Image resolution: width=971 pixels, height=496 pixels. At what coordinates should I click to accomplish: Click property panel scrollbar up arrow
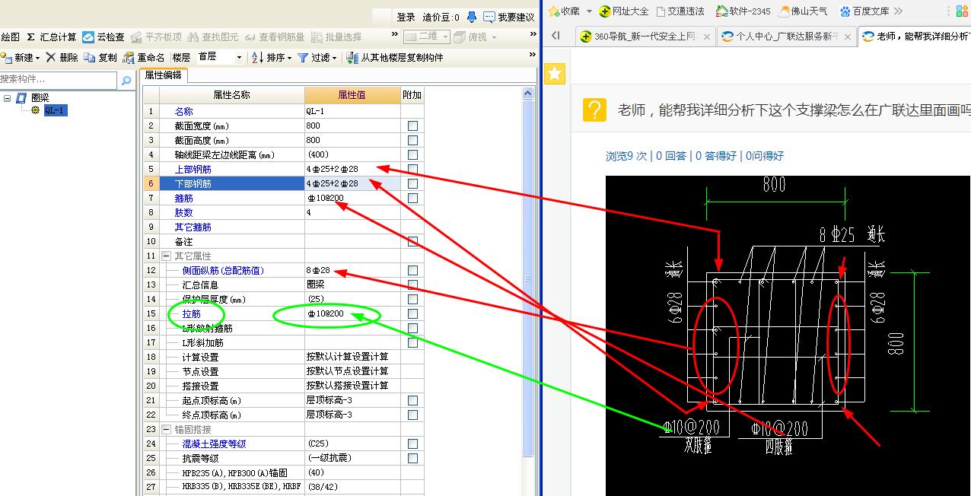click(529, 93)
